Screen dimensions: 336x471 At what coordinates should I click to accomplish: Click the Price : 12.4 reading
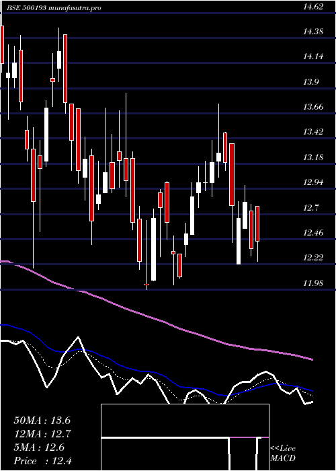(42, 461)
